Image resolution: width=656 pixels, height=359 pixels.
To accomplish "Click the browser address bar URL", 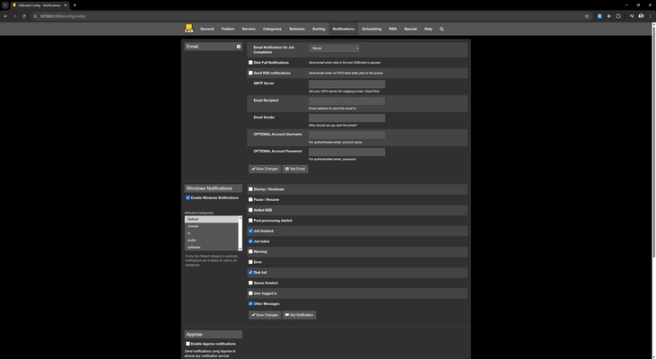I will (63, 16).
